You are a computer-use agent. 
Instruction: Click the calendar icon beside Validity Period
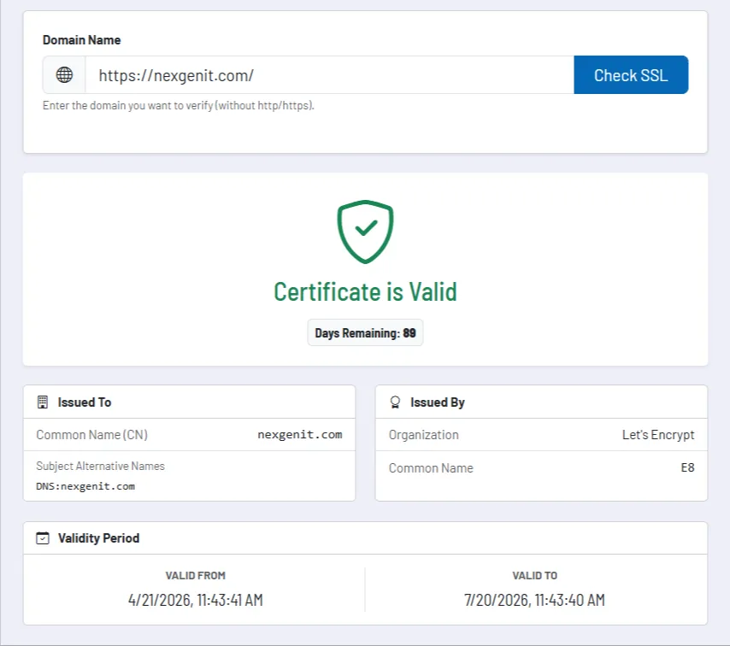click(x=43, y=538)
